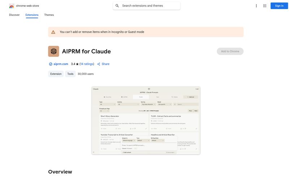
Task: Focus the Search extensions and themes field
Action: point(147,6)
